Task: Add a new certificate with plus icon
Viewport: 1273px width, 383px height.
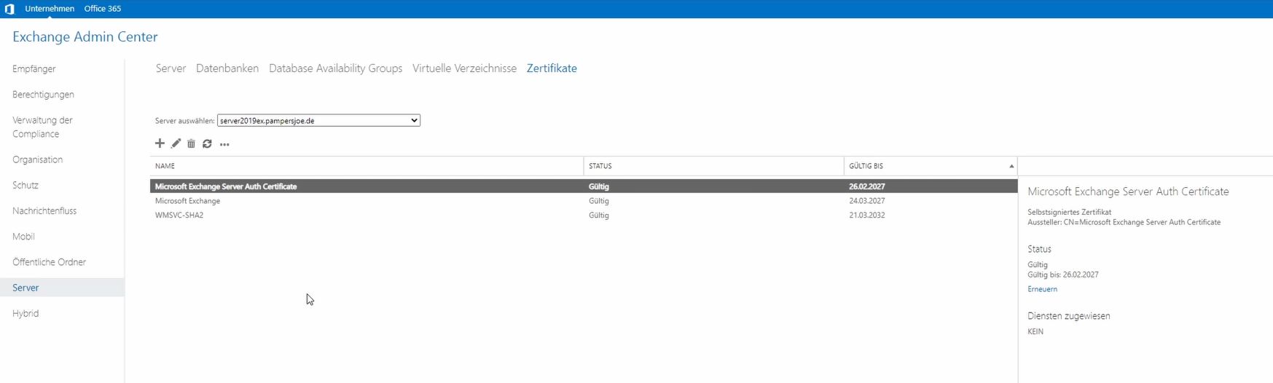Action: 160,143
